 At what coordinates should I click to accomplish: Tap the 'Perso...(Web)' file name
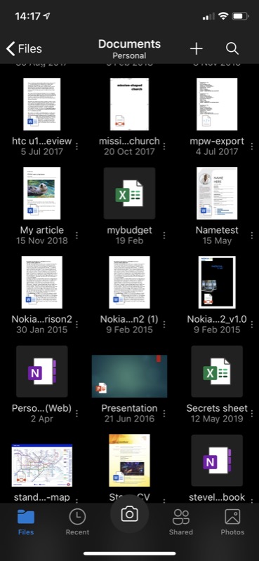point(42,408)
